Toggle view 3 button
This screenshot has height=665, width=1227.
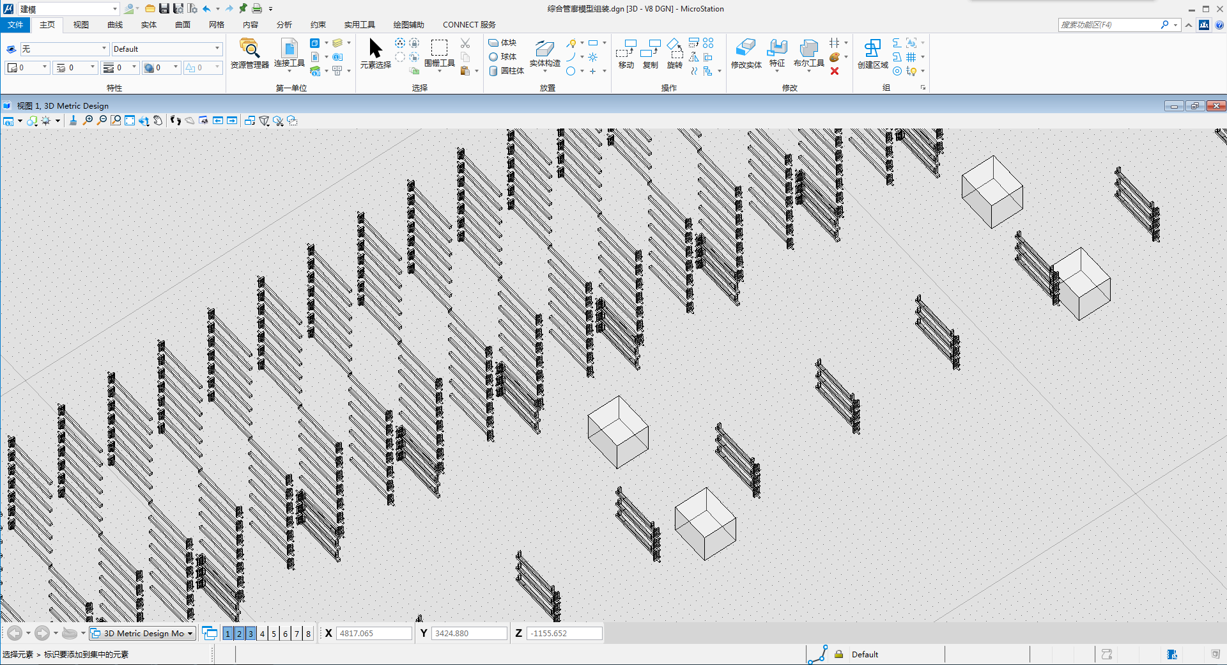[251, 633]
